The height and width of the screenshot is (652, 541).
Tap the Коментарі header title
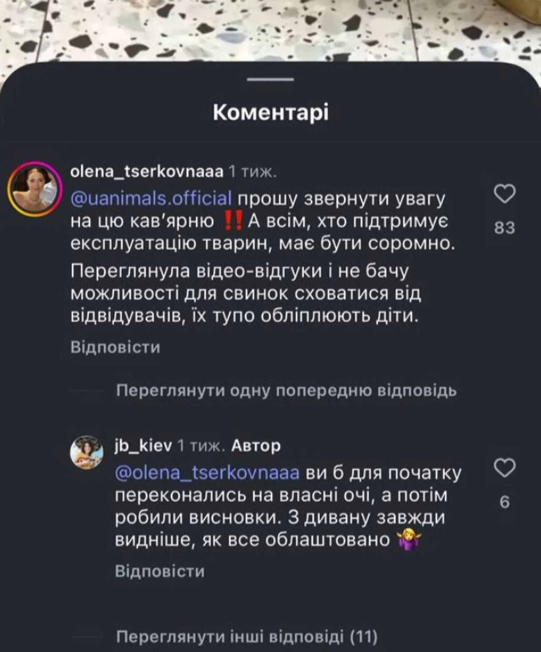(x=270, y=113)
